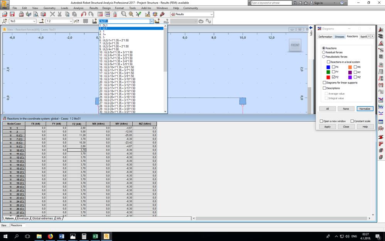The image size is (385, 241).
Task: Expand the node selection dropdown showing 1to3
Action: (x=34, y=21)
